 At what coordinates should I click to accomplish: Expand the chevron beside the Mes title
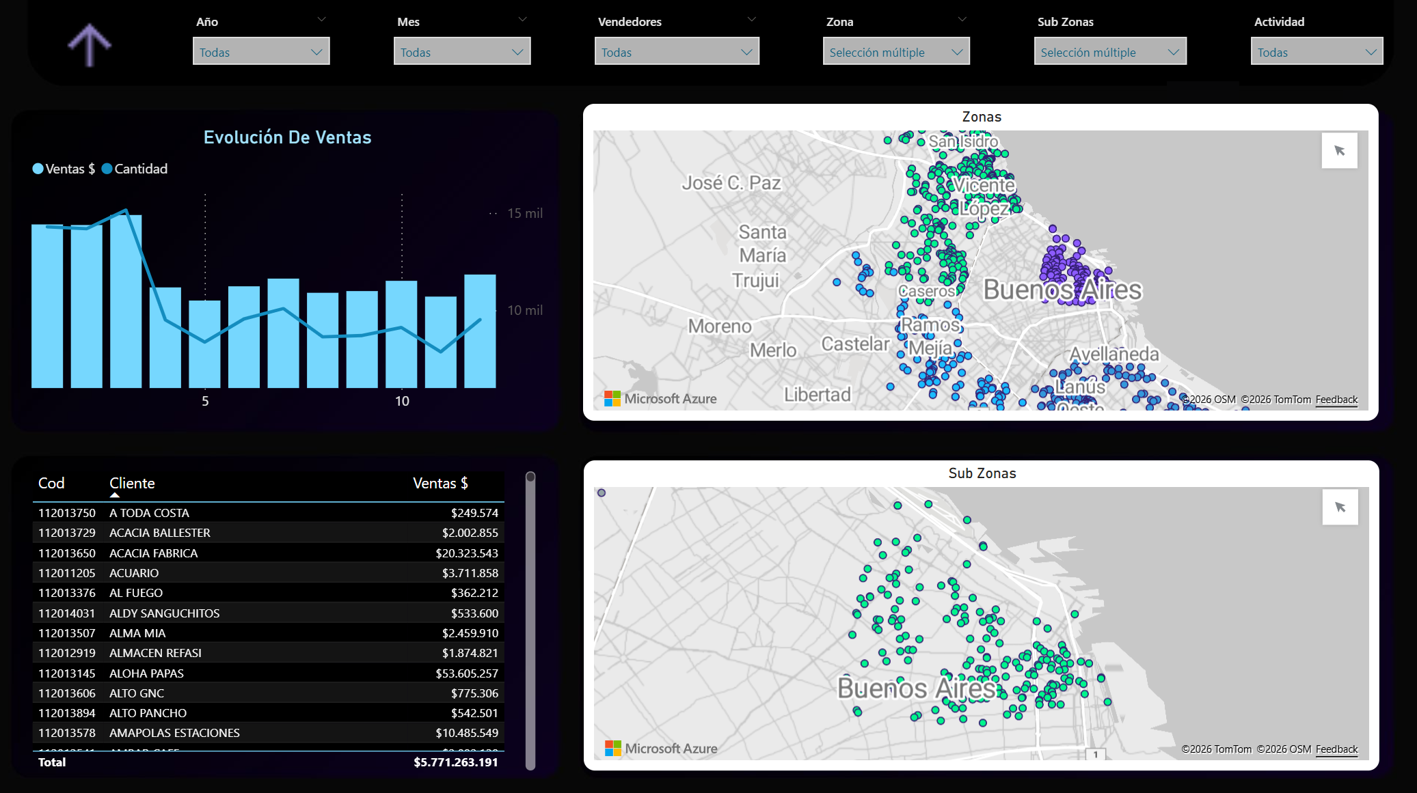523,19
